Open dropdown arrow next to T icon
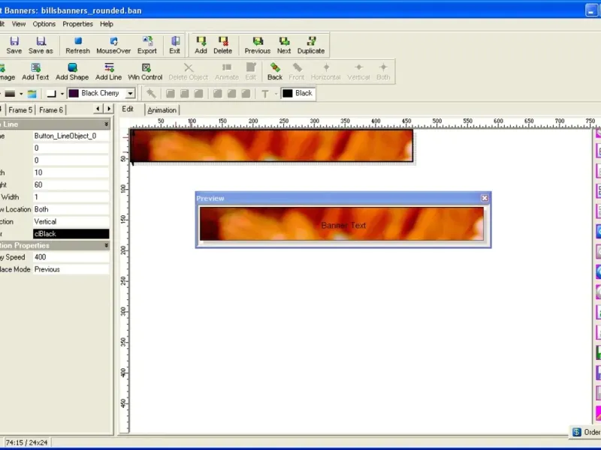Viewport: 601px width, 450px height. (x=276, y=94)
